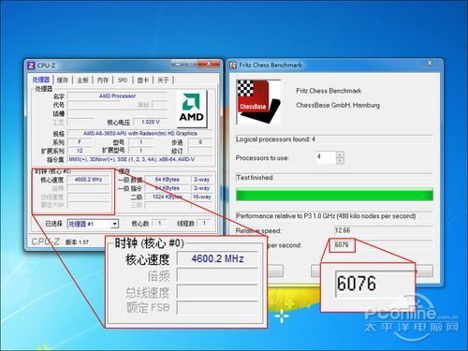This screenshot has height=351, width=468.
Task: Click the Processors to use number field
Action: (326, 157)
